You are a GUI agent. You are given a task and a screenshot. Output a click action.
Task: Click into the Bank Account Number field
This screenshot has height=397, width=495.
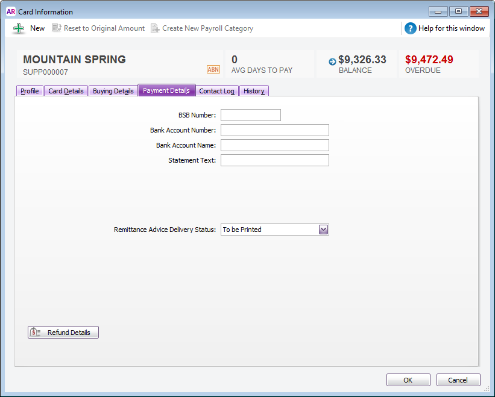275,130
